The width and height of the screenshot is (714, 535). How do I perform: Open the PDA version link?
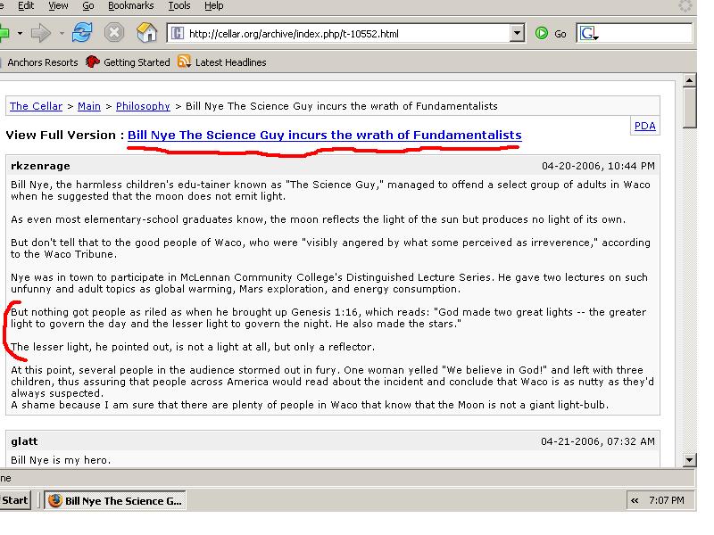coord(644,126)
